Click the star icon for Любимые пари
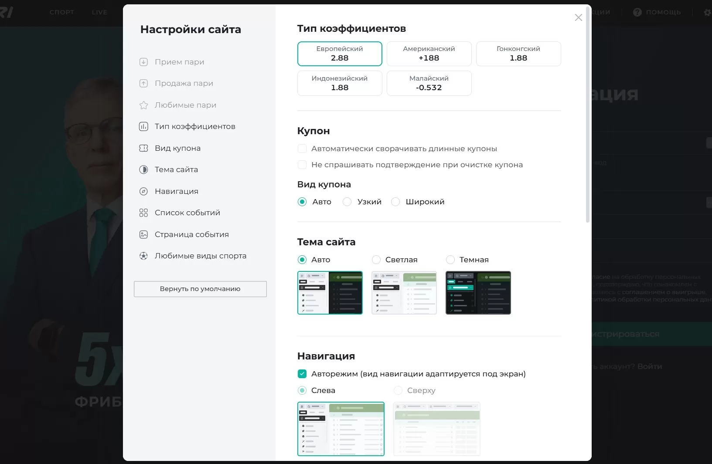The width and height of the screenshot is (712, 464). [x=143, y=105]
